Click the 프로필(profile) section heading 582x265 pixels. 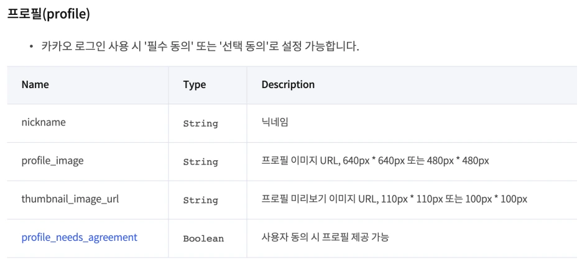[x=48, y=13]
